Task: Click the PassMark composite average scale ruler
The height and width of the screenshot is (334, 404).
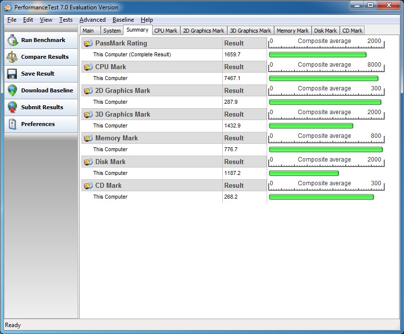Action: click(326, 43)
